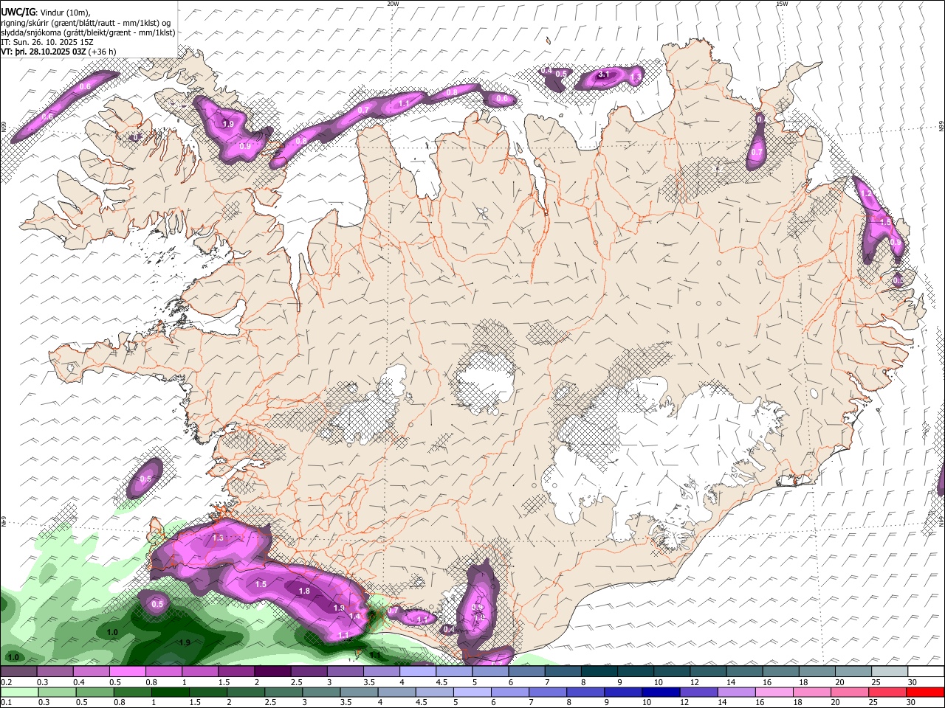Click the light pink 16–18 rain-scale swatch
The height and width of the screenshot is (708, 945).
[773, 693]
